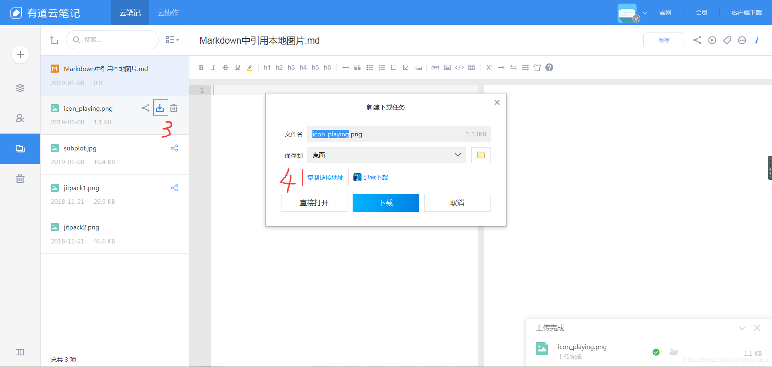The width and height of the screenshot is (772, 367).
Task: Click the user avatar
Action: [628, 13]
